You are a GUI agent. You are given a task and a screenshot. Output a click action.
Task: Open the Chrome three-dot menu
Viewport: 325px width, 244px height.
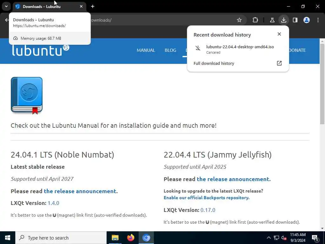pyautogui.click(x=318, y=20)
